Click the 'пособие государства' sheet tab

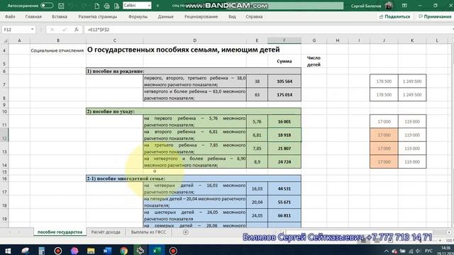pos(60,232)
